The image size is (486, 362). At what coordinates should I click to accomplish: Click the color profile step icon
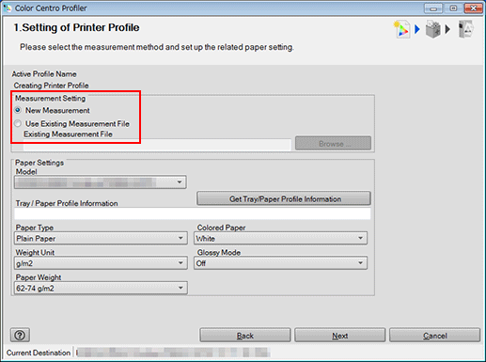[402, 29]
